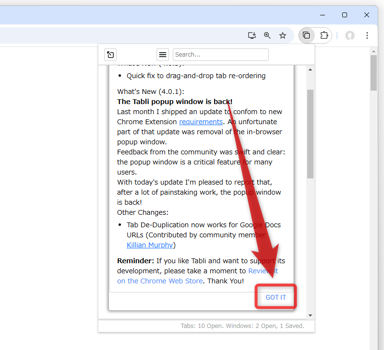Click the 'Tabs: 10 Open. Windows: 2 Open, 1 Saved.' status text

click(242, 326)
